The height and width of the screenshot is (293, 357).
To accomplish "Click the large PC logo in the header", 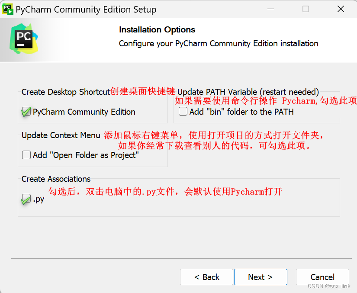I will pos(24,38).
